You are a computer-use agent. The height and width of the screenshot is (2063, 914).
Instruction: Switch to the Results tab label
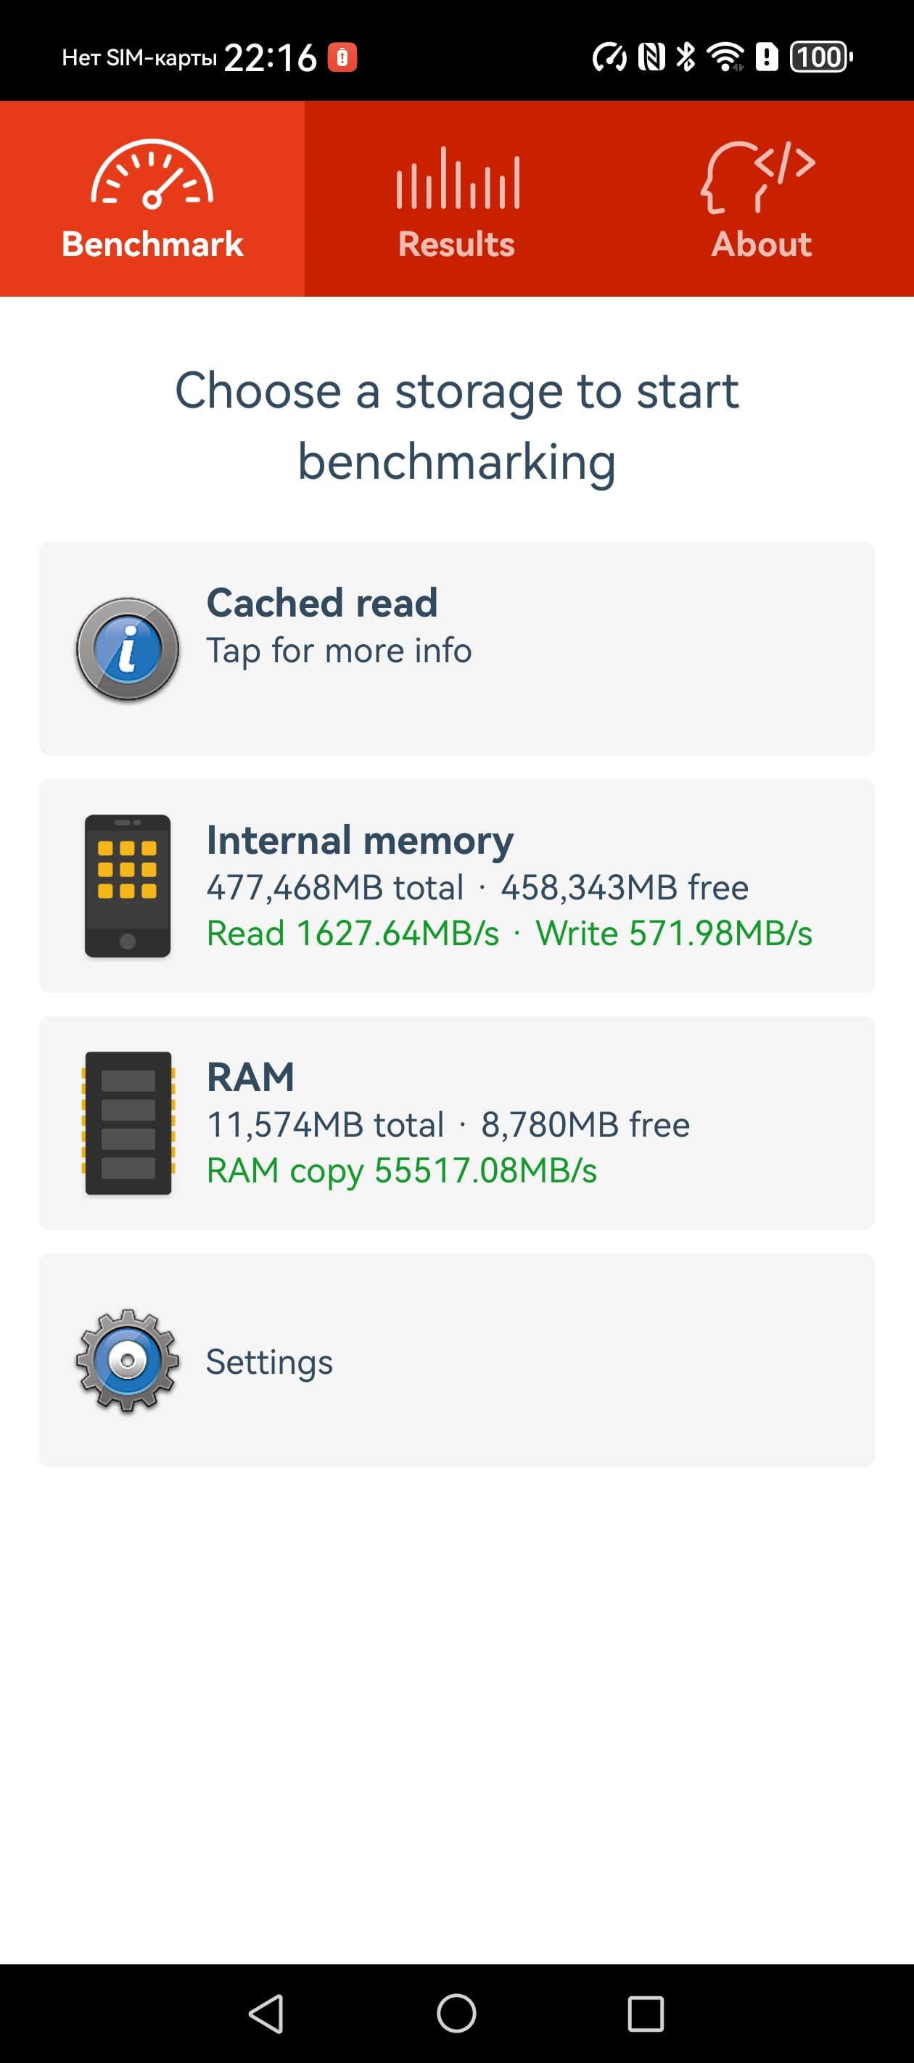(456, 244)
